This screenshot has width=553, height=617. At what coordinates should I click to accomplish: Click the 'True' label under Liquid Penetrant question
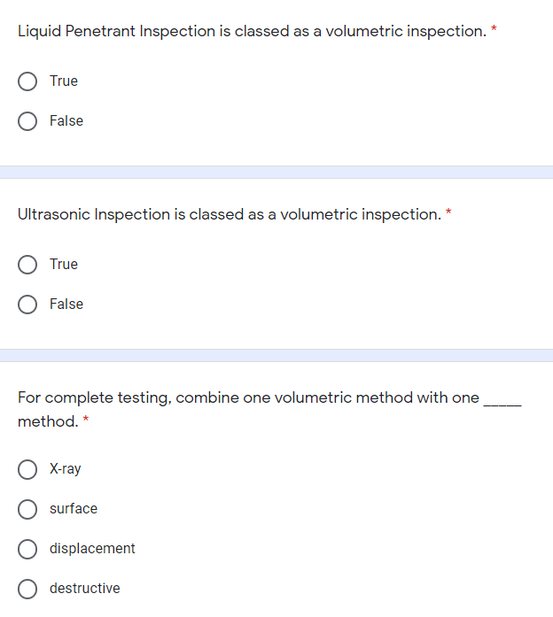(x=64, y=81)
